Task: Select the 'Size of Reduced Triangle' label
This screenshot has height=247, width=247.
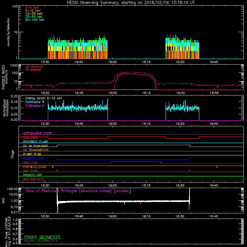Action: (x=78, y=191)
